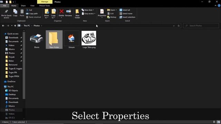
Task: Open the Proyek folder in sidebar
Action: tap(11, 57)
